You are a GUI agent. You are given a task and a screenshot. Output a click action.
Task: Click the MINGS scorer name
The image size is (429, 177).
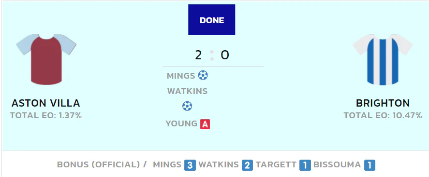181,76
